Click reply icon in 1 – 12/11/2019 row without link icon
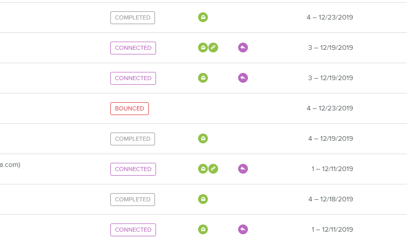Screen dimensions: 407x244 [x=243, y=230]
